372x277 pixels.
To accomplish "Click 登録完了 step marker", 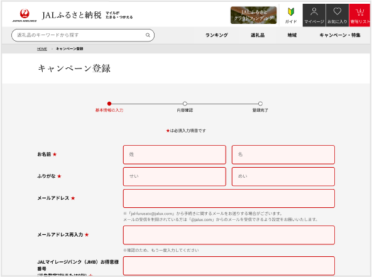I will (260, 104).
